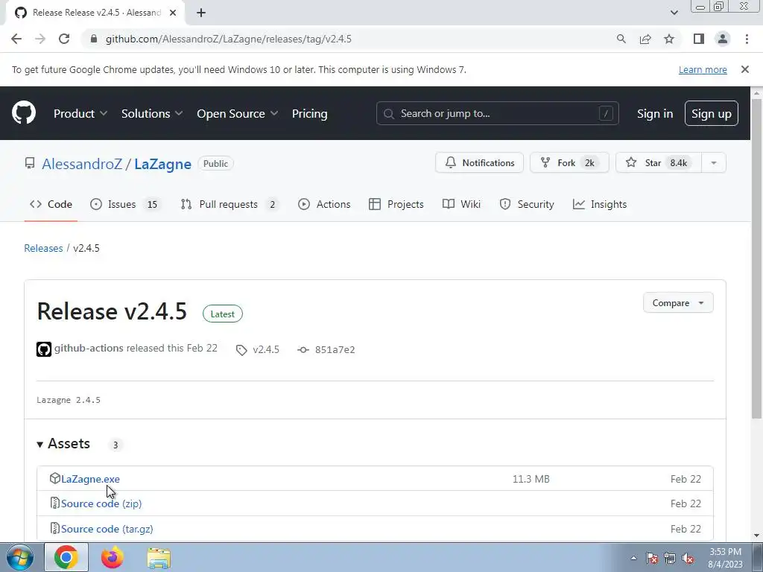This screenshot has height=572, width=763.
Task: Click the padlock site info icon
Action: (94, 39)
